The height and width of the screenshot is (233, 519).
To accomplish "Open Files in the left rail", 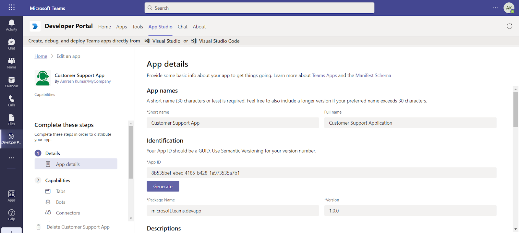I will (11, 120).
